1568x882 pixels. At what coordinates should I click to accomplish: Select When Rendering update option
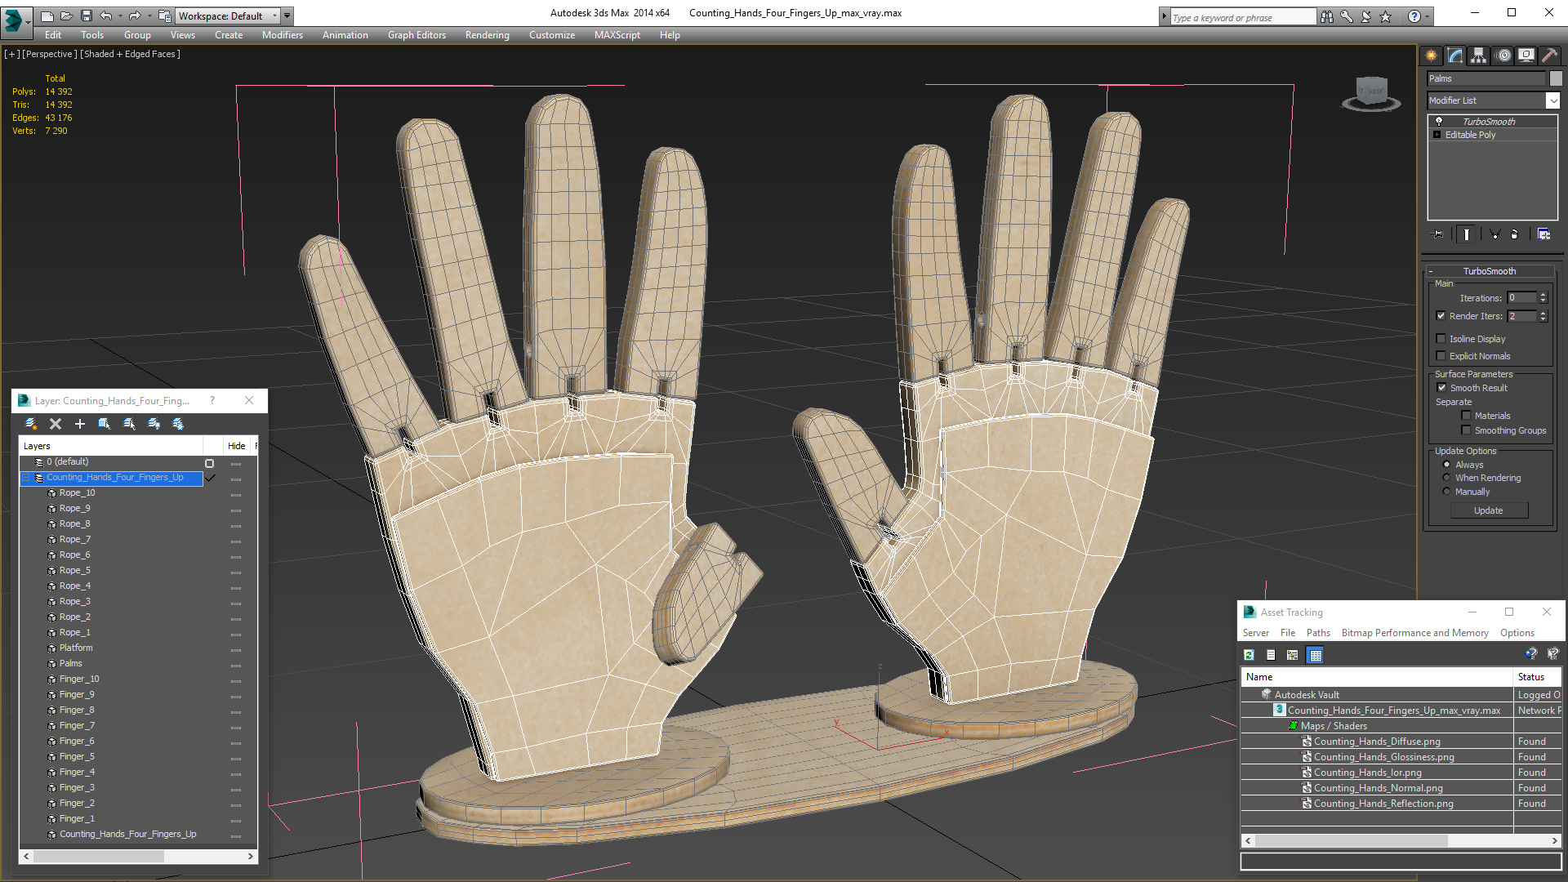(x=1446, y=478)
